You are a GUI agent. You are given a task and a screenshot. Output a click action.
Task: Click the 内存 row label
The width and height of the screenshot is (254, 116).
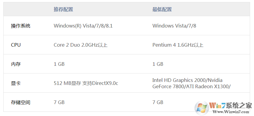point(16,64)
